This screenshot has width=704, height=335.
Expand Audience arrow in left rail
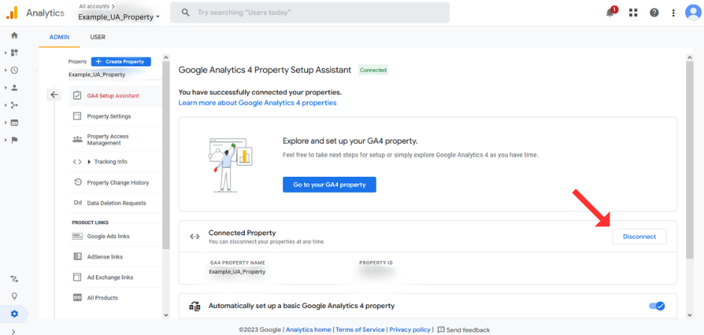pyautogui.click(x=6, y=88)
